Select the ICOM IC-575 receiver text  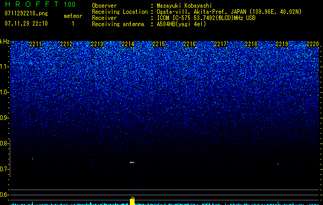206,18
